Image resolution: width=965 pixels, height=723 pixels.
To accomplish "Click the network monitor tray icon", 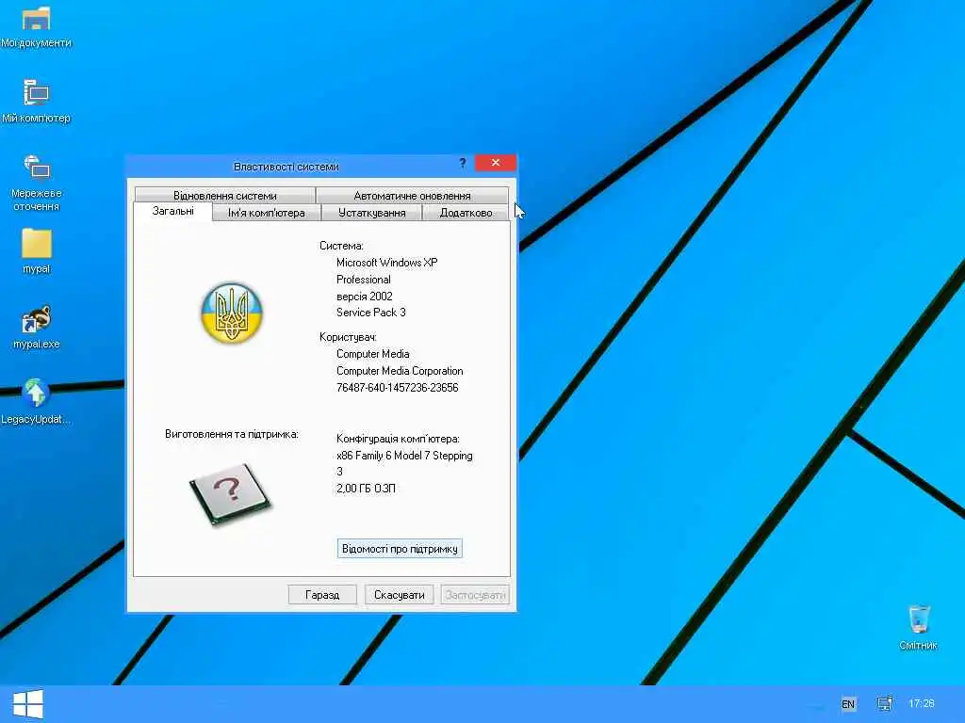I will tap(885, 704).
